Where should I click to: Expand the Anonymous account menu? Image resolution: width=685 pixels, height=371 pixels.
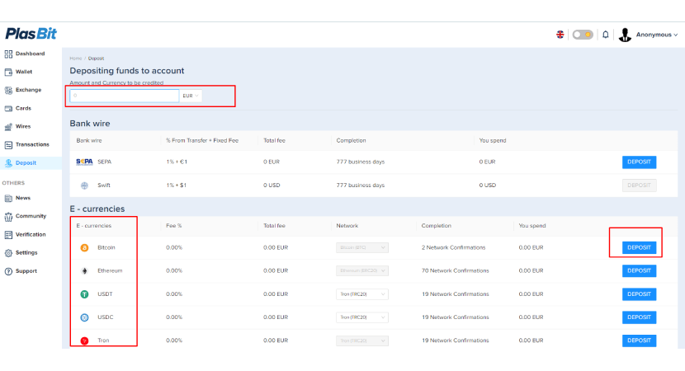point(657,35)
